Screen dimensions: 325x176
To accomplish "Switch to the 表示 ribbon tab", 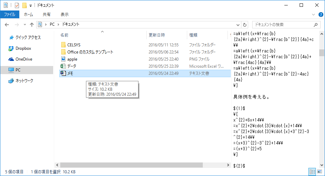I will coord(64,15).
